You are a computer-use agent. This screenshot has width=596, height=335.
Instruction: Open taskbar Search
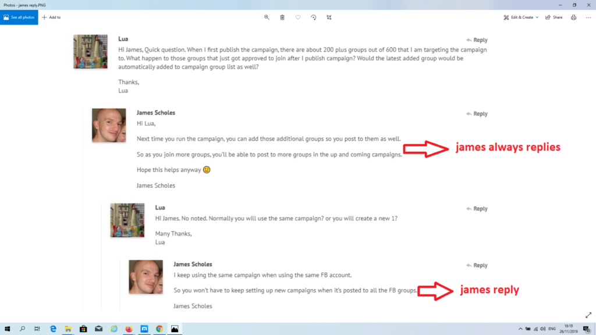23,329
